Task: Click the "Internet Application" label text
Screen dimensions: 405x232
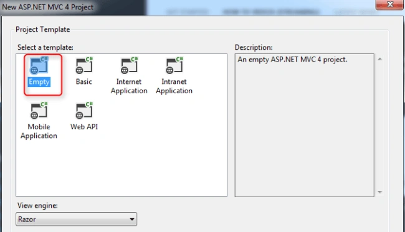Action: coord(129,86)
